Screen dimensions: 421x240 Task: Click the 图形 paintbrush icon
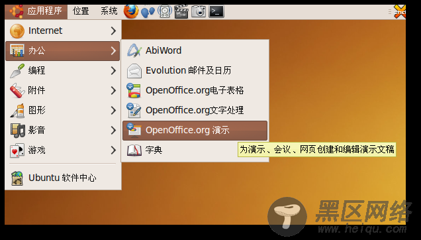[x=17, y=110]
